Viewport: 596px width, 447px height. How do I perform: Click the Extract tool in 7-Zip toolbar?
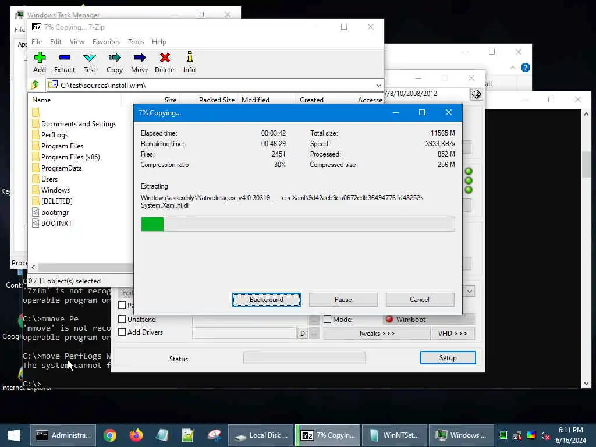65,63
